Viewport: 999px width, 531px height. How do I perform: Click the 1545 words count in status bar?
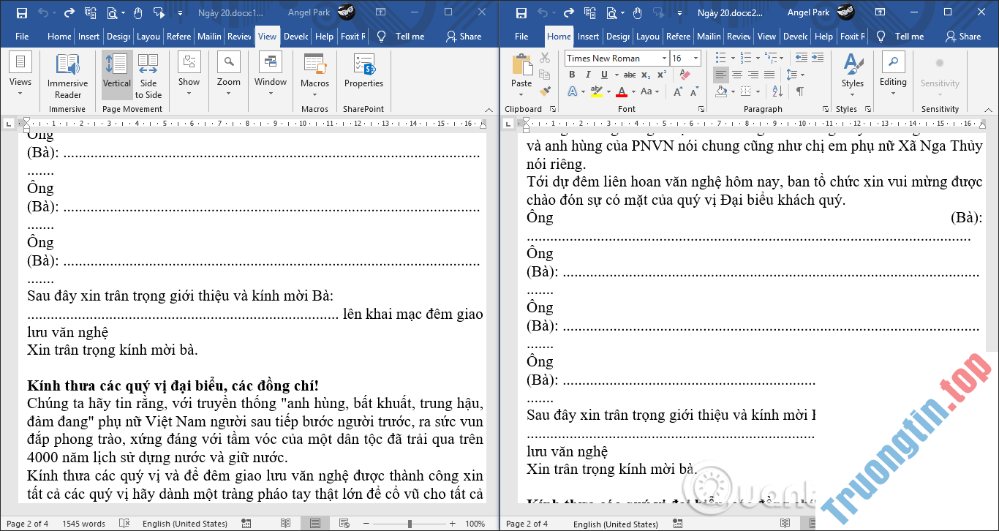point(83,524)
